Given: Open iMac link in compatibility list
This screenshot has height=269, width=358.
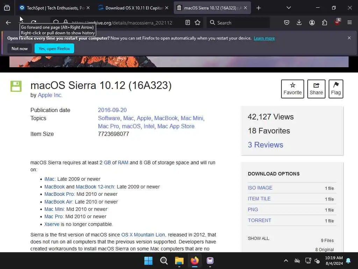Looking at the screenshot, I should (50, 179).
